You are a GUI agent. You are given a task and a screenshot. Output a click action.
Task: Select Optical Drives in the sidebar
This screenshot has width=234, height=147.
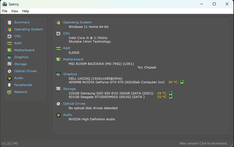[x=25, y=71]
